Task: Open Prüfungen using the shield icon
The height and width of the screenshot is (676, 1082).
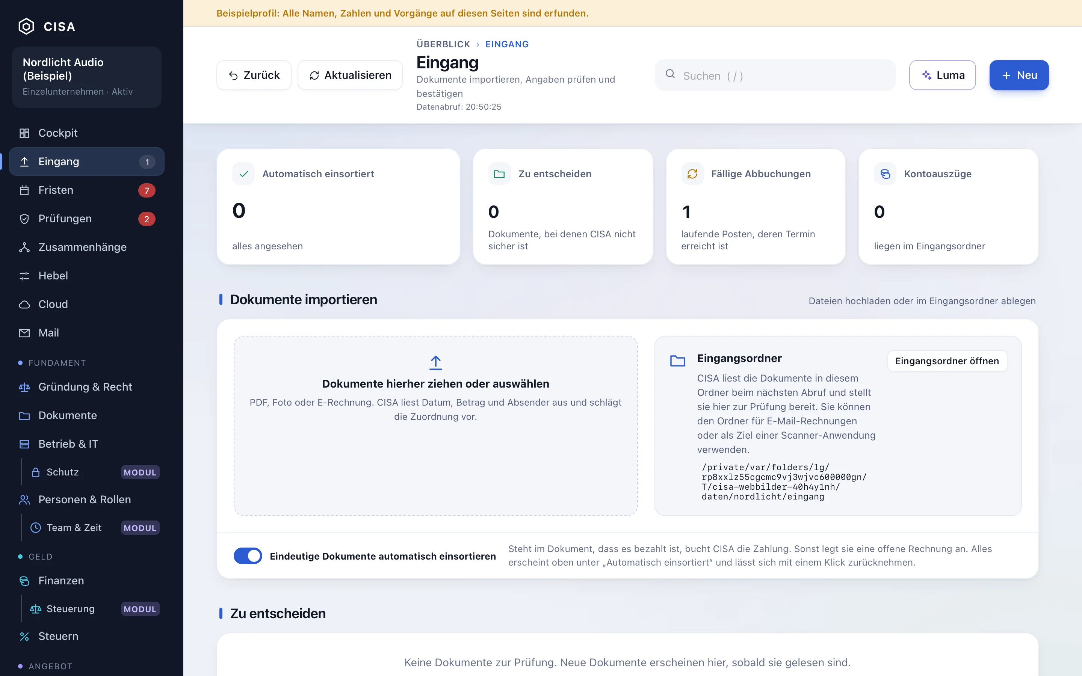Action: [24, 219]
